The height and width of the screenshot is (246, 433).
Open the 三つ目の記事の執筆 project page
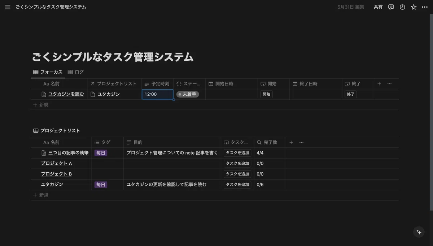[69, 153]
